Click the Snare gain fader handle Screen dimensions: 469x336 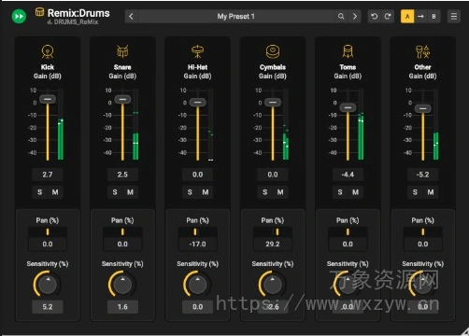tap(122, 100)
